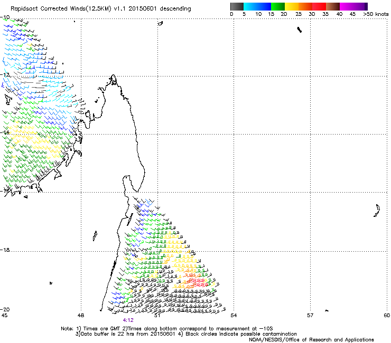Click the longitude axis label '48'
This screenshot has height=343, width=391.
point(80,316)
